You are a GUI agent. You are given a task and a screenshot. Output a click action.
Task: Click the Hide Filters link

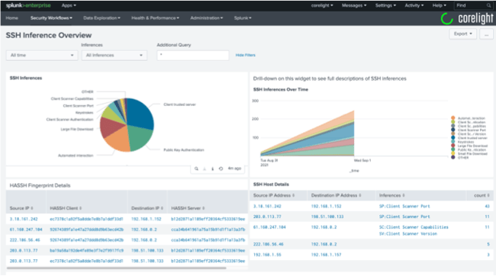pos(245,55)
